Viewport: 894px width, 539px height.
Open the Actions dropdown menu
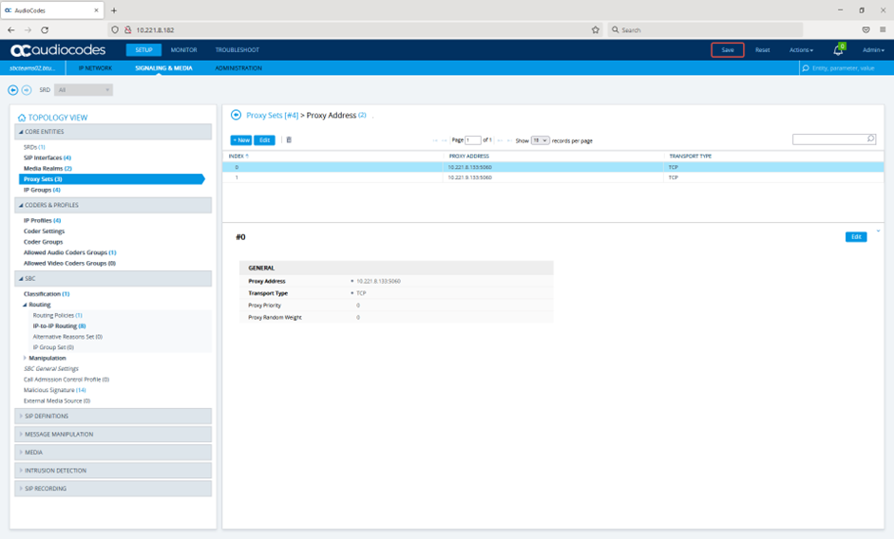click(x=801, y=50)
